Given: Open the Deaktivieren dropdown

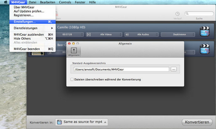Looking at the screenshot, I should pos(178,35).
